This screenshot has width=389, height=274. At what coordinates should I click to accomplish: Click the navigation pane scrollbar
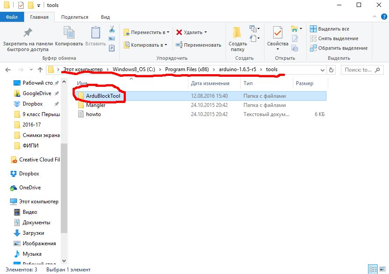pos(64,188)
